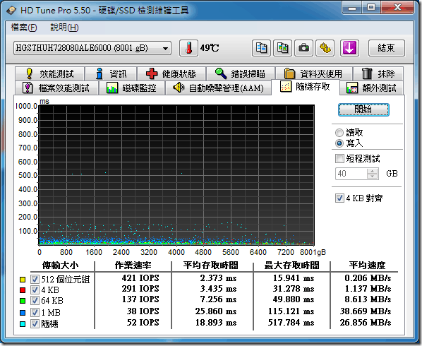This screenshot has height=346, width=422.
Task: Open the 檔案(F) menu
Action: click(24, 28)
